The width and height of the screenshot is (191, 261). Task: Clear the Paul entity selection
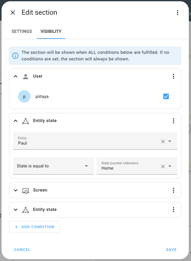pyautogui.click(x=162, y=141)
